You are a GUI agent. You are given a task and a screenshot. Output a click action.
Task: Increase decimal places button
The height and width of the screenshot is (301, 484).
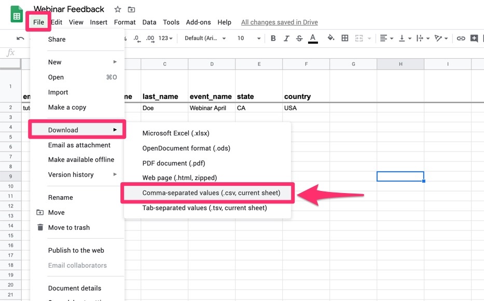pos(150,38)
